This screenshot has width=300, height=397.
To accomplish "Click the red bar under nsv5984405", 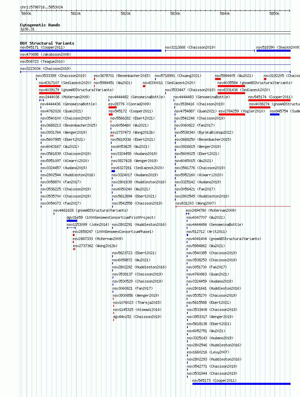I will (218, 79).
